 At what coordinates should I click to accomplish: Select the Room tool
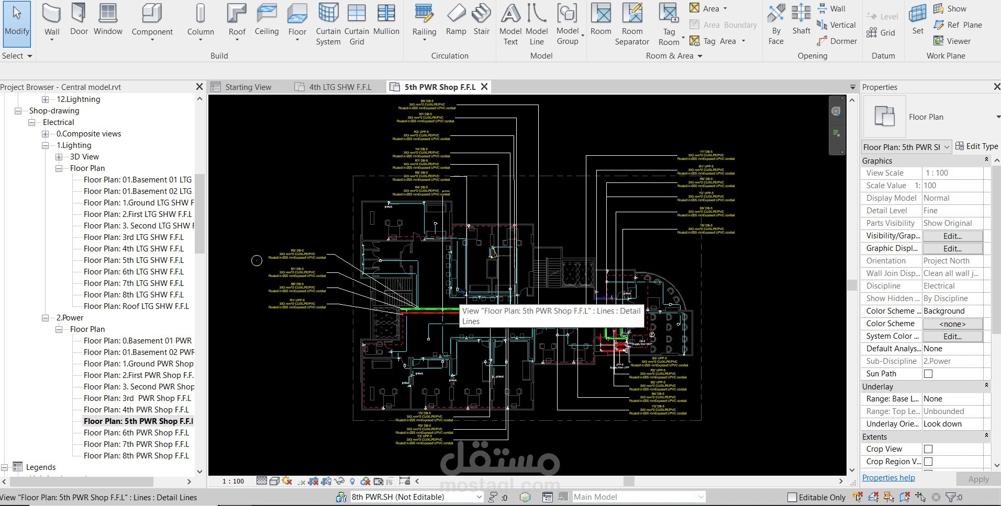[x=600, y=20]
